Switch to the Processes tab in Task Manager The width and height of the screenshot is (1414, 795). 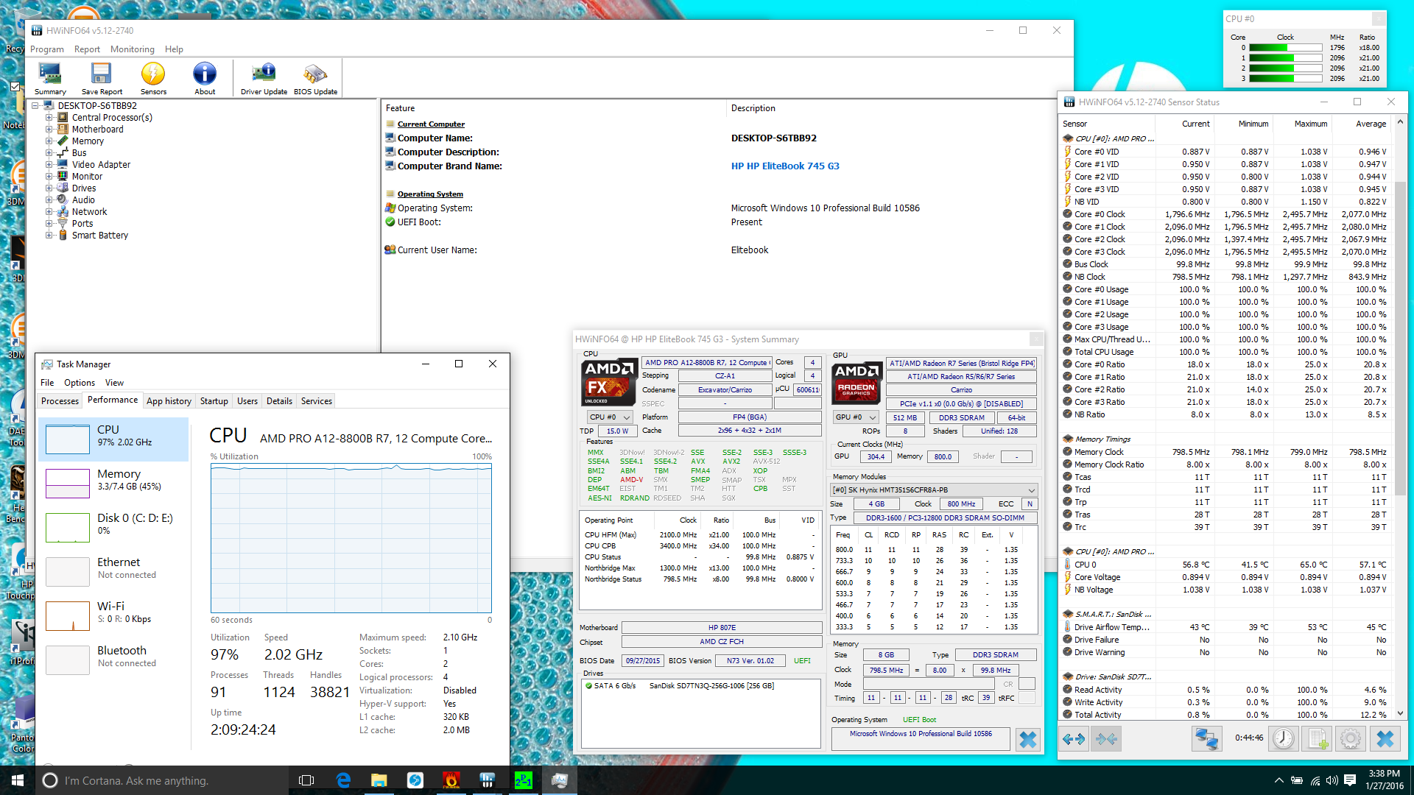pyautogui.click(x=60, y=401)
